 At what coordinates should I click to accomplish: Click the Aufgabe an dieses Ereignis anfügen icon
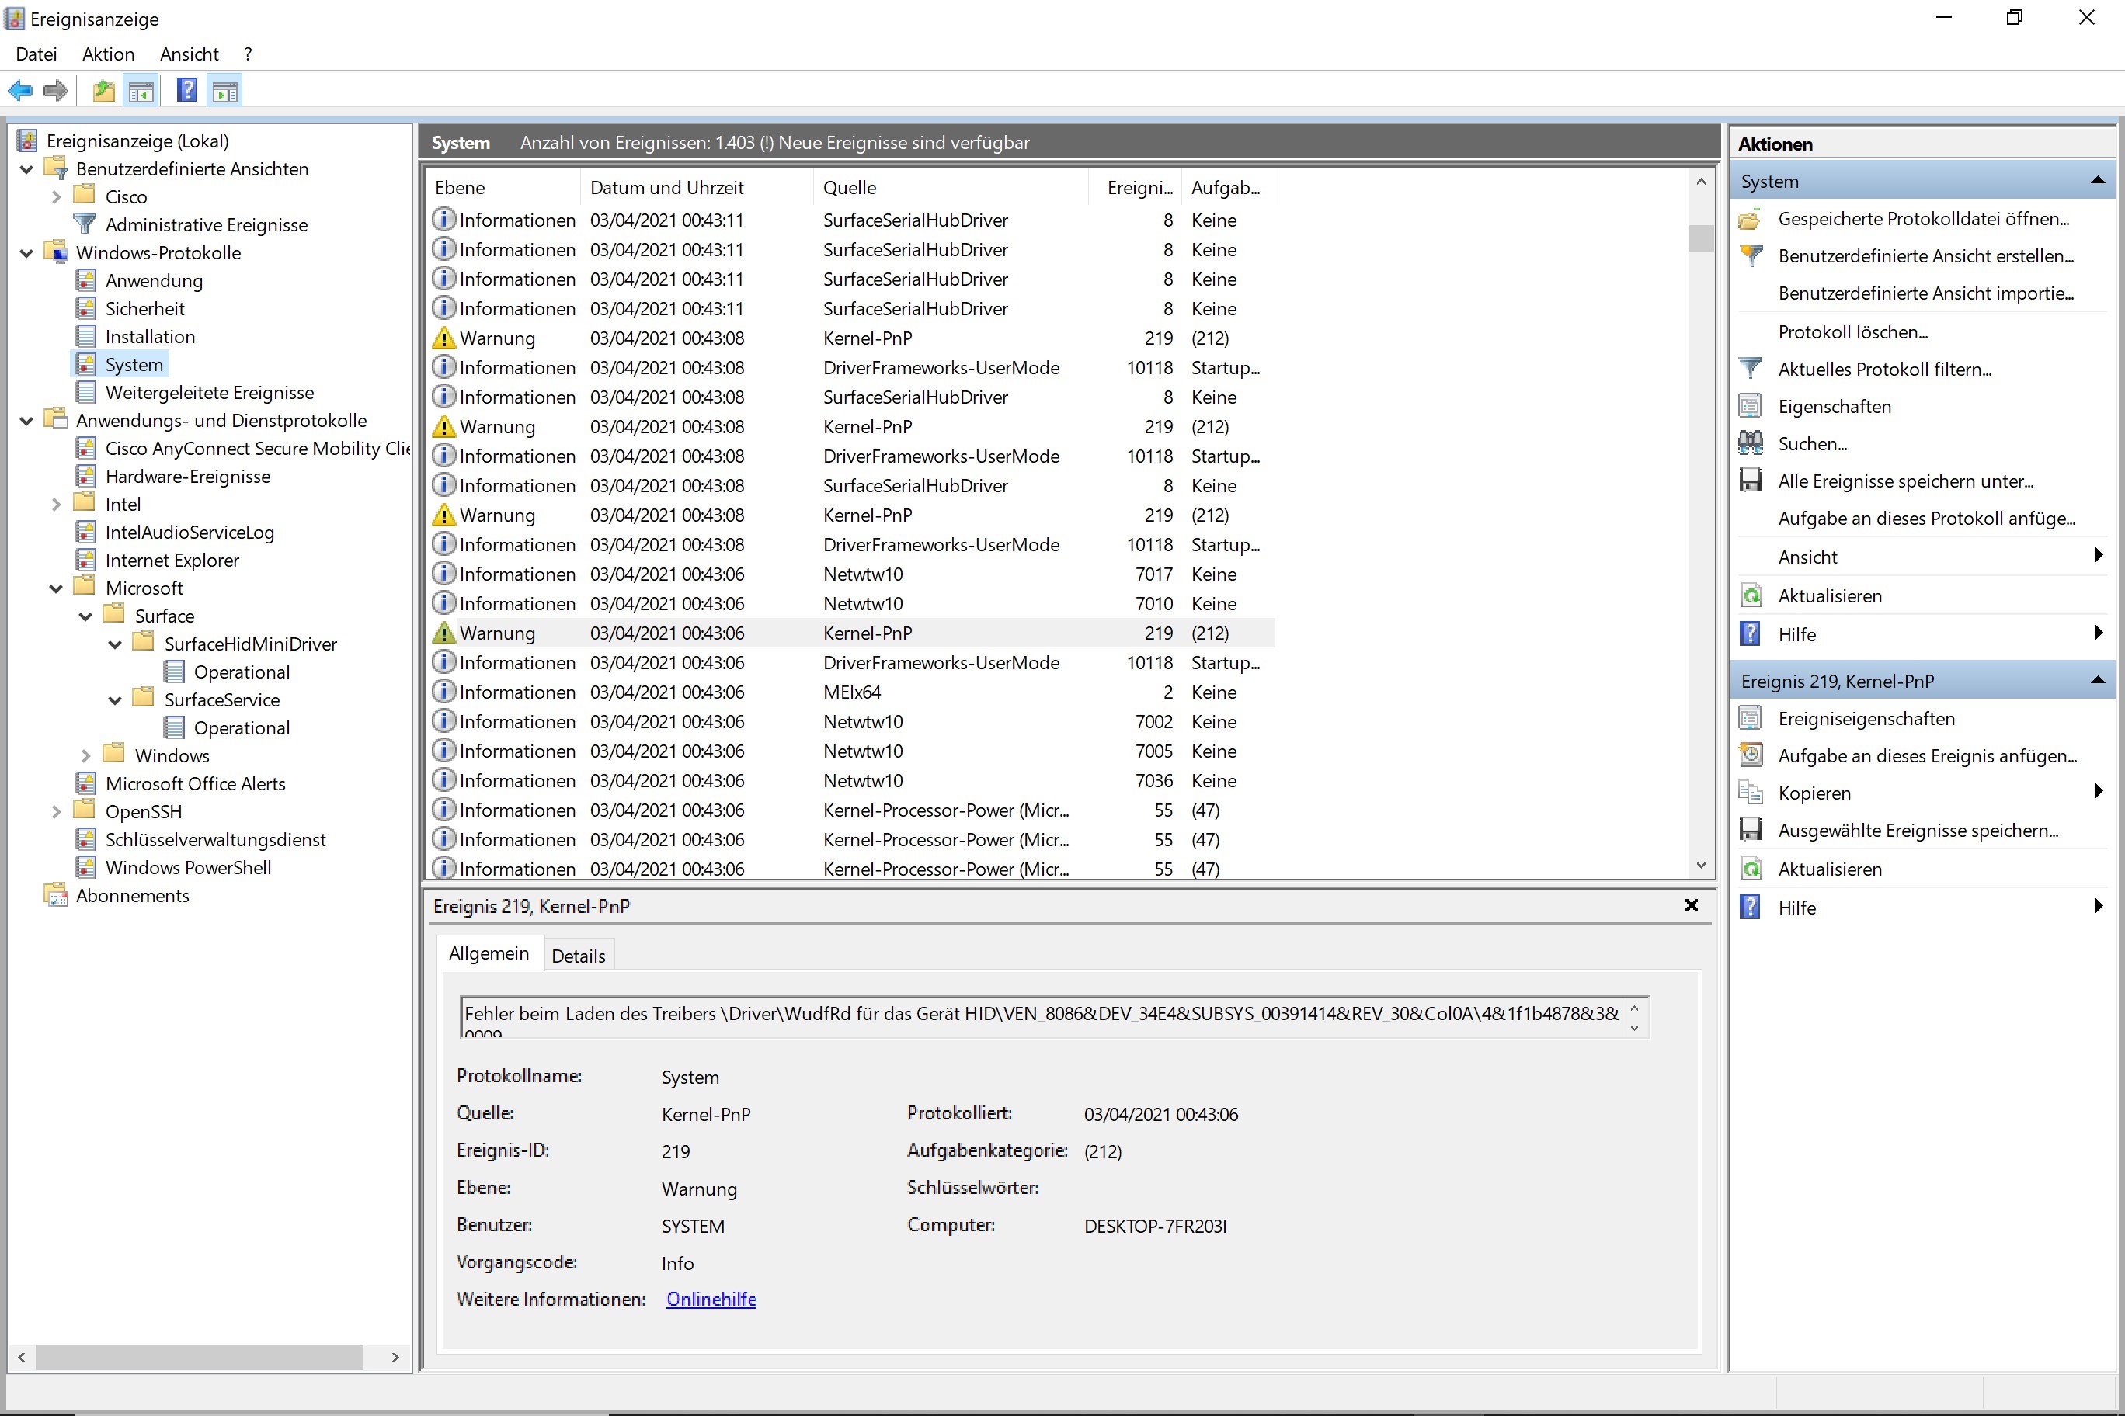click(x=1750, y=756)
